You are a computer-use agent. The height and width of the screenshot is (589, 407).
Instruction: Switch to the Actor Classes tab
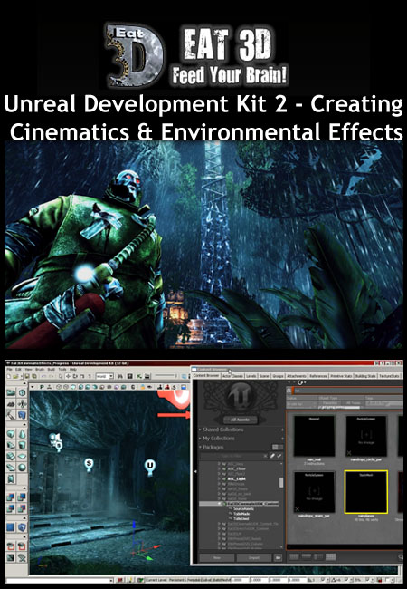232,376
